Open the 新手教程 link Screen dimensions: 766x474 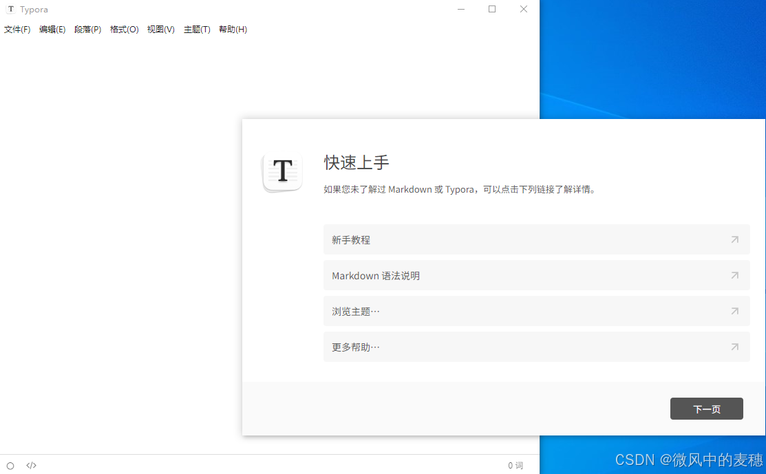click(x=536, y=239)
